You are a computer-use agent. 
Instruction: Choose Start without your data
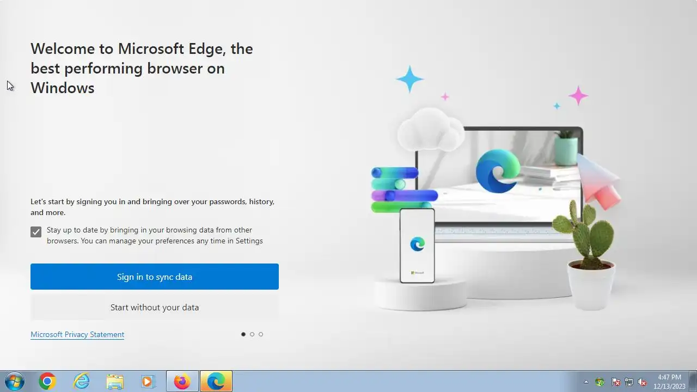point(155,307)
